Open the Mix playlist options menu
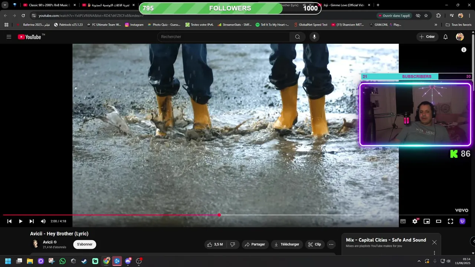 pos(434,253)
